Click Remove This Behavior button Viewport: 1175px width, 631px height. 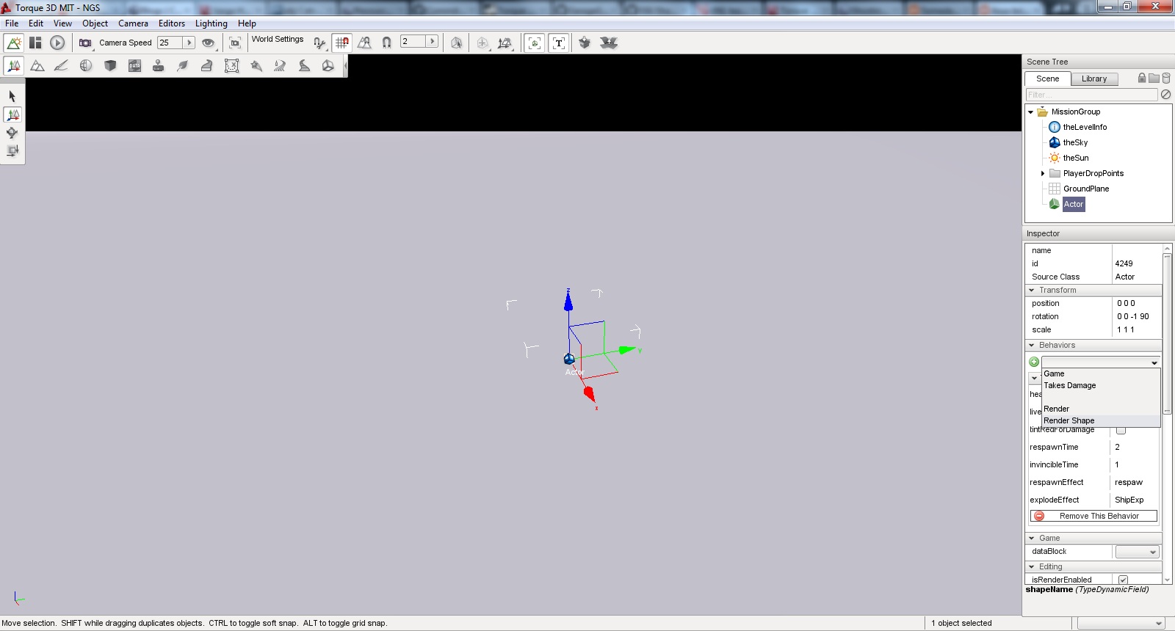pyautogui.click(x=1093, y=517)
